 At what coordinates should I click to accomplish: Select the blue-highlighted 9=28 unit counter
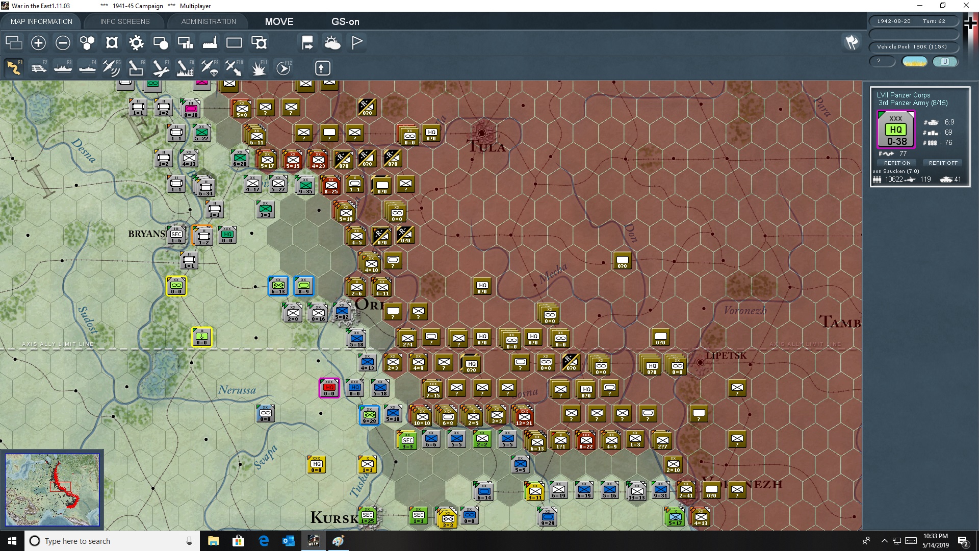tap(369, 416)
